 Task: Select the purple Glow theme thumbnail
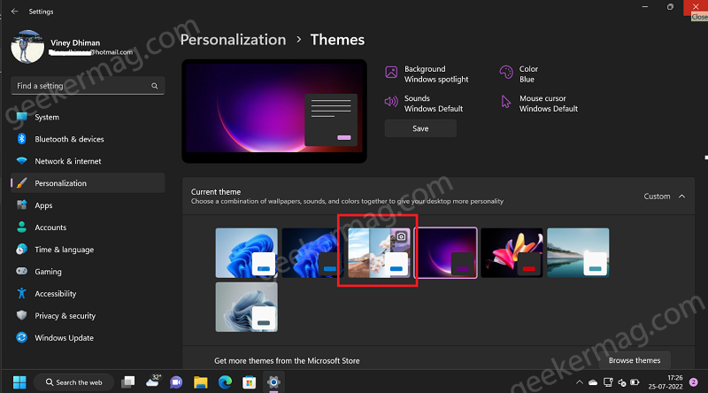446,252
